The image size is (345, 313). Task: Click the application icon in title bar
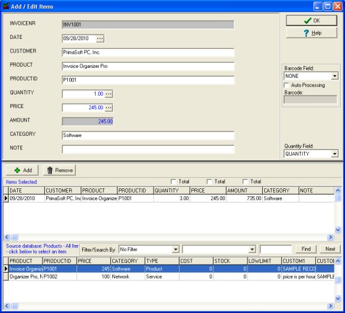pyautogui.click(x=6, y=6)
